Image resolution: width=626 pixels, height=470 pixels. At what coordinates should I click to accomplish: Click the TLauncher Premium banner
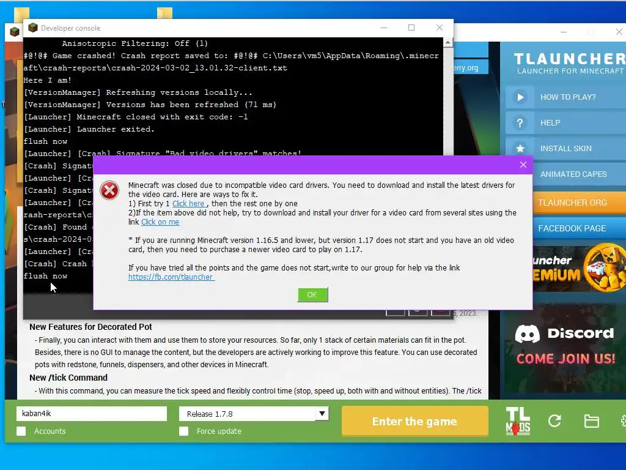coord(579,268)
